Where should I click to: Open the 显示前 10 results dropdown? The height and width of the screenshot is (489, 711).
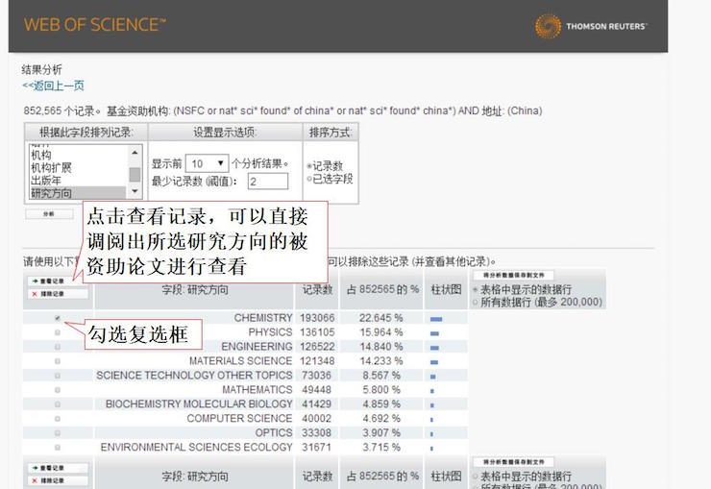tap(208, 163)
